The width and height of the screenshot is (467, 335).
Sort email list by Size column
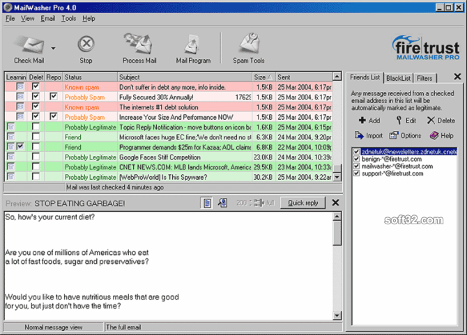tap(263, 77)
